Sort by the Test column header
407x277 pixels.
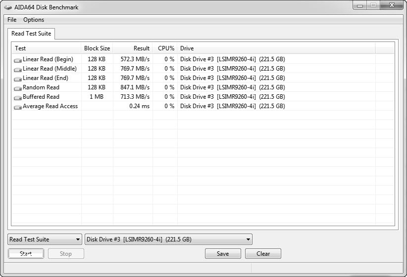point(47,48)
